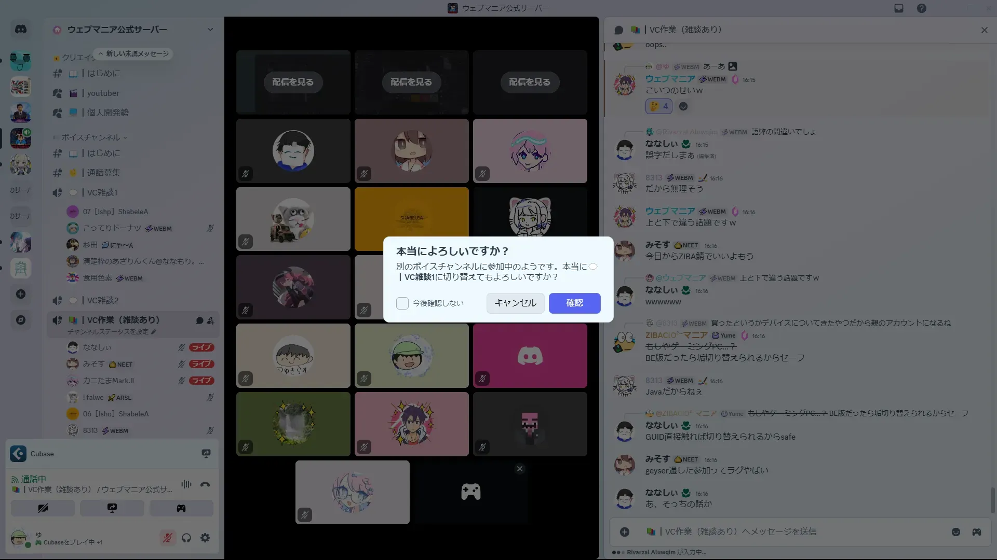Toggle microphone mute in user panel
Viewport: 997px width, 560px height.
tap(167, 538)
